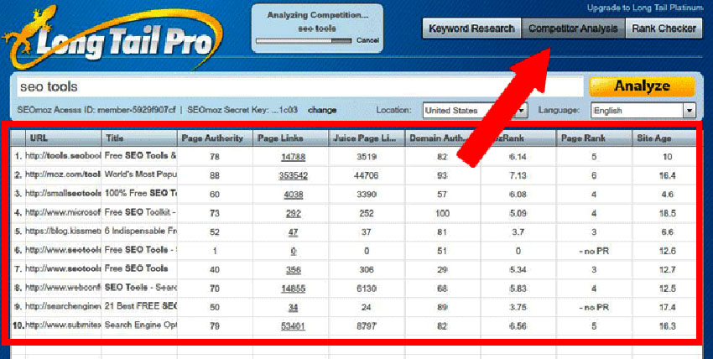Sort by Title column header
The height and width of the screenshot is (359, 713).
point(139,138)
